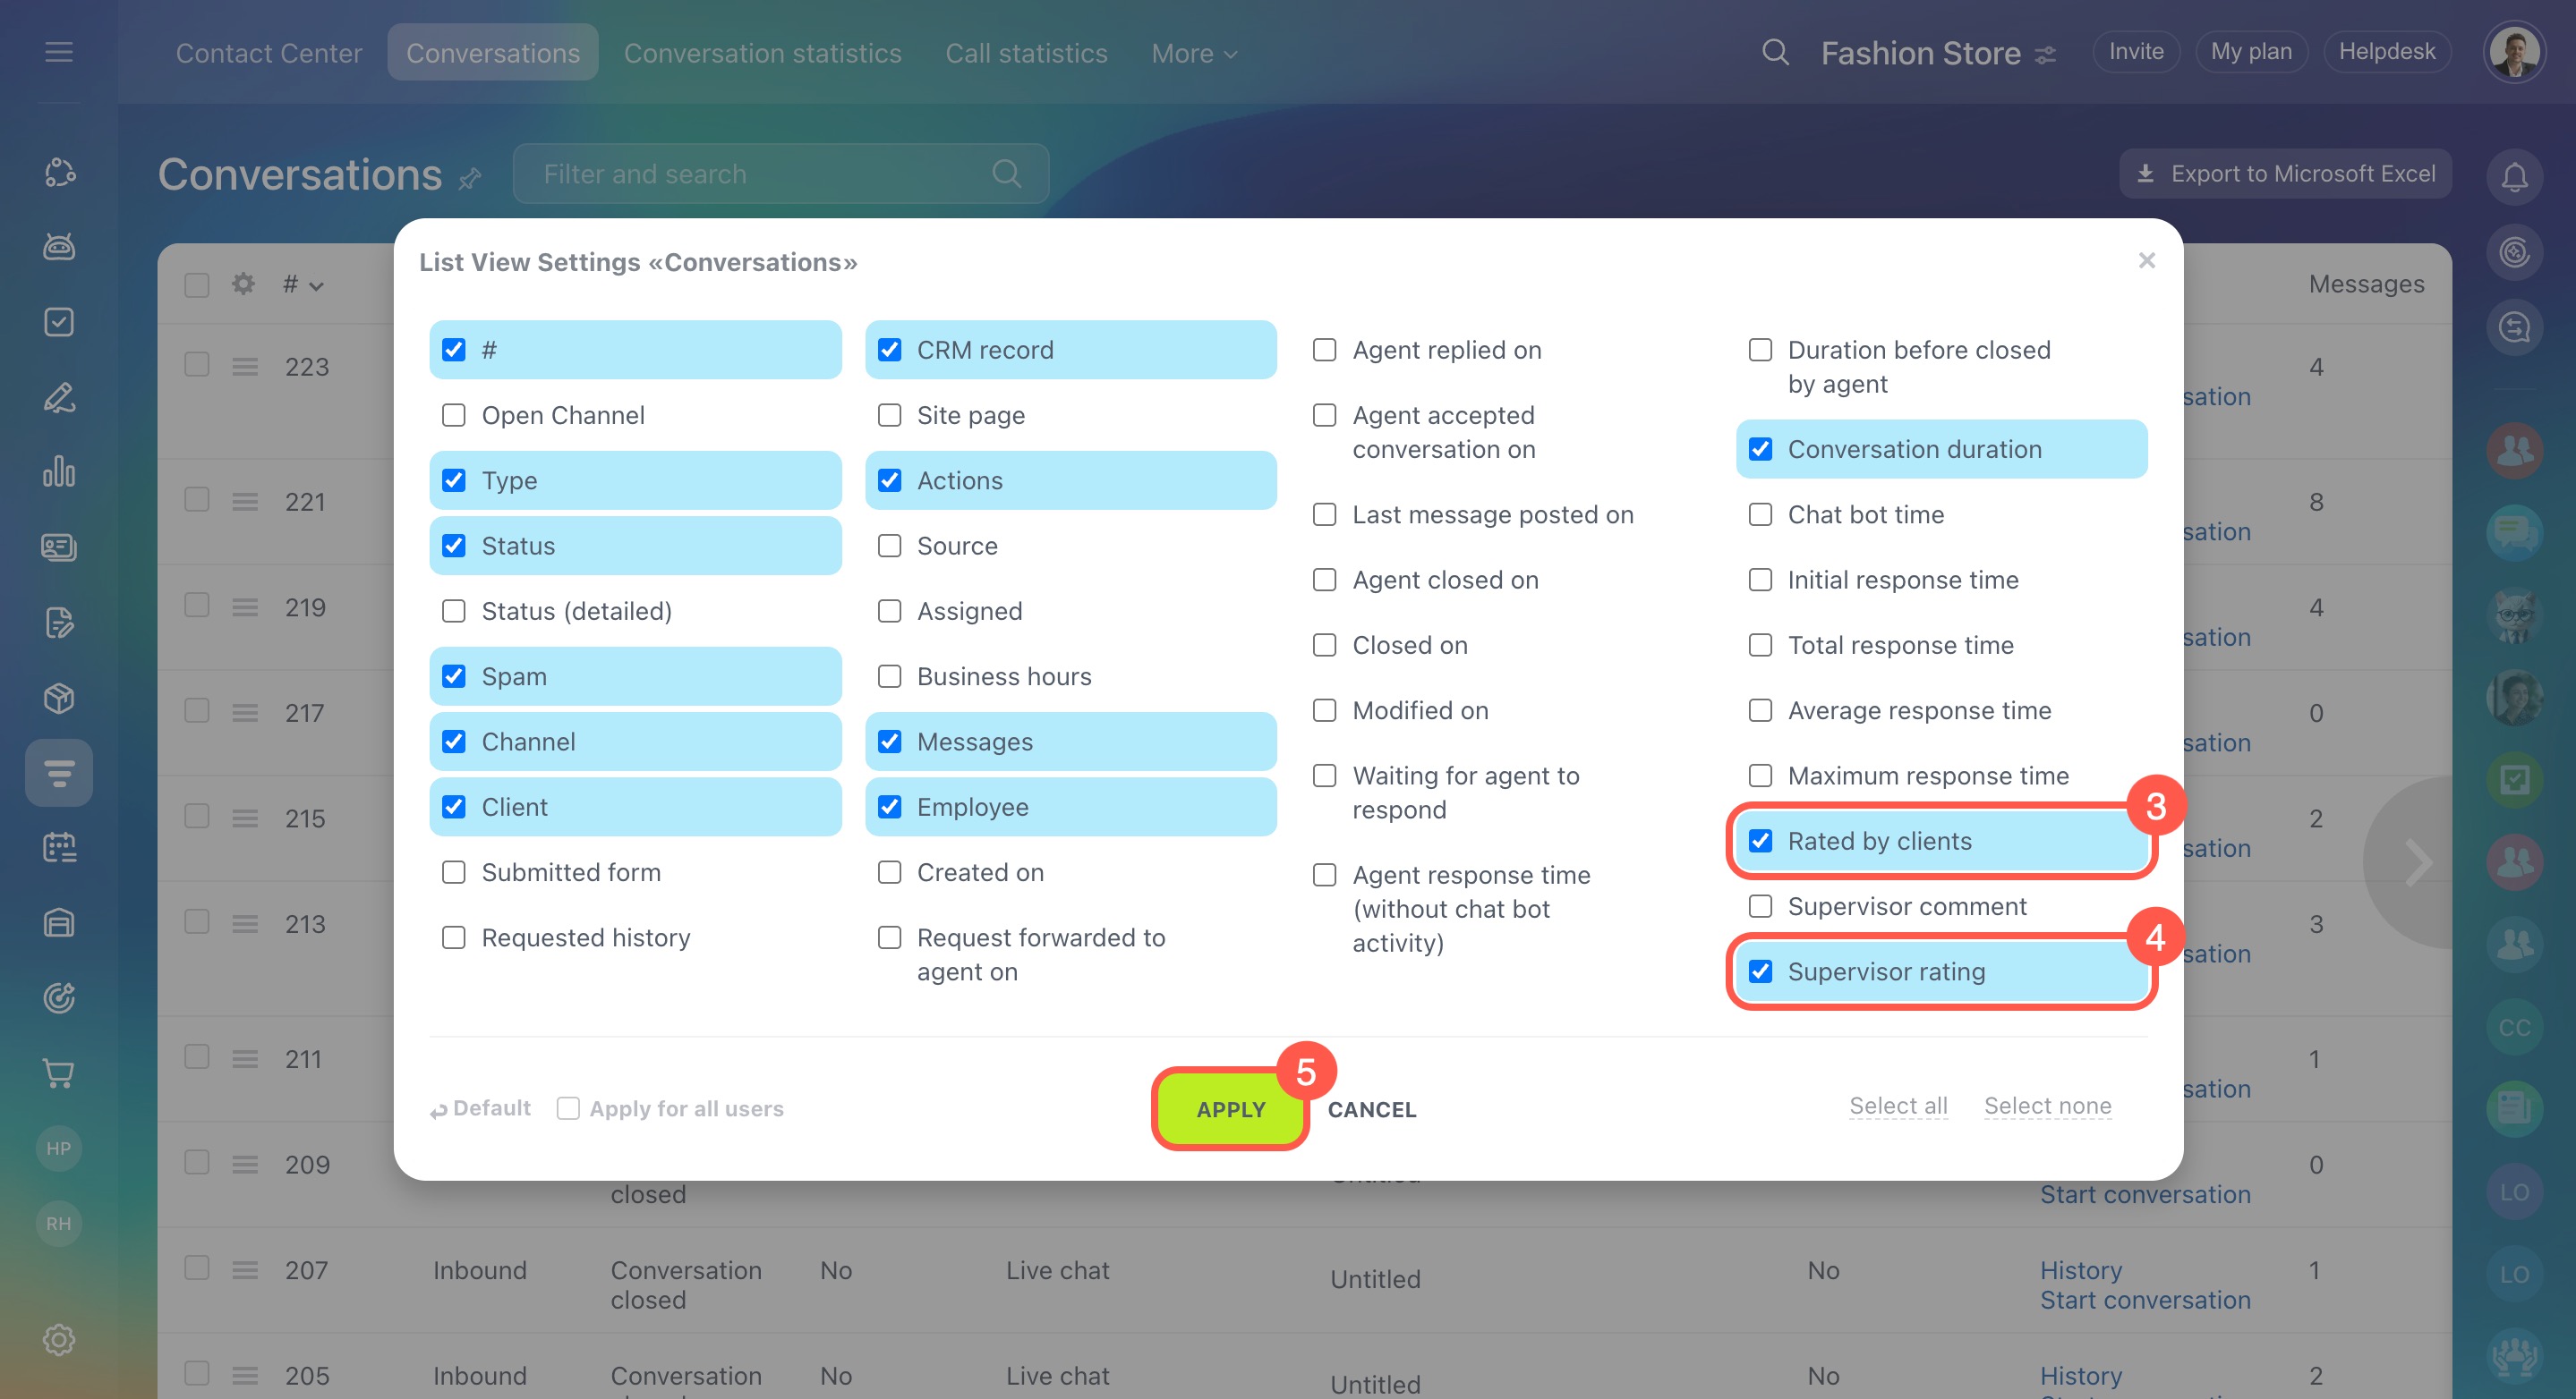Viewport: 2576px width, 1399px height.
Task: Click the Invite button
Action: 2136,52
